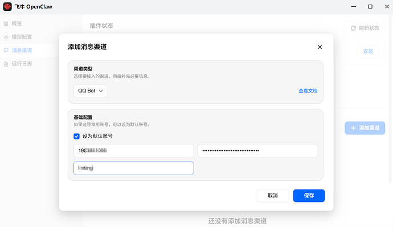Screen dimensions: 393x227
Task: Close the 添加消息渠道 dialog with X
Action: [x=320, y=47]
